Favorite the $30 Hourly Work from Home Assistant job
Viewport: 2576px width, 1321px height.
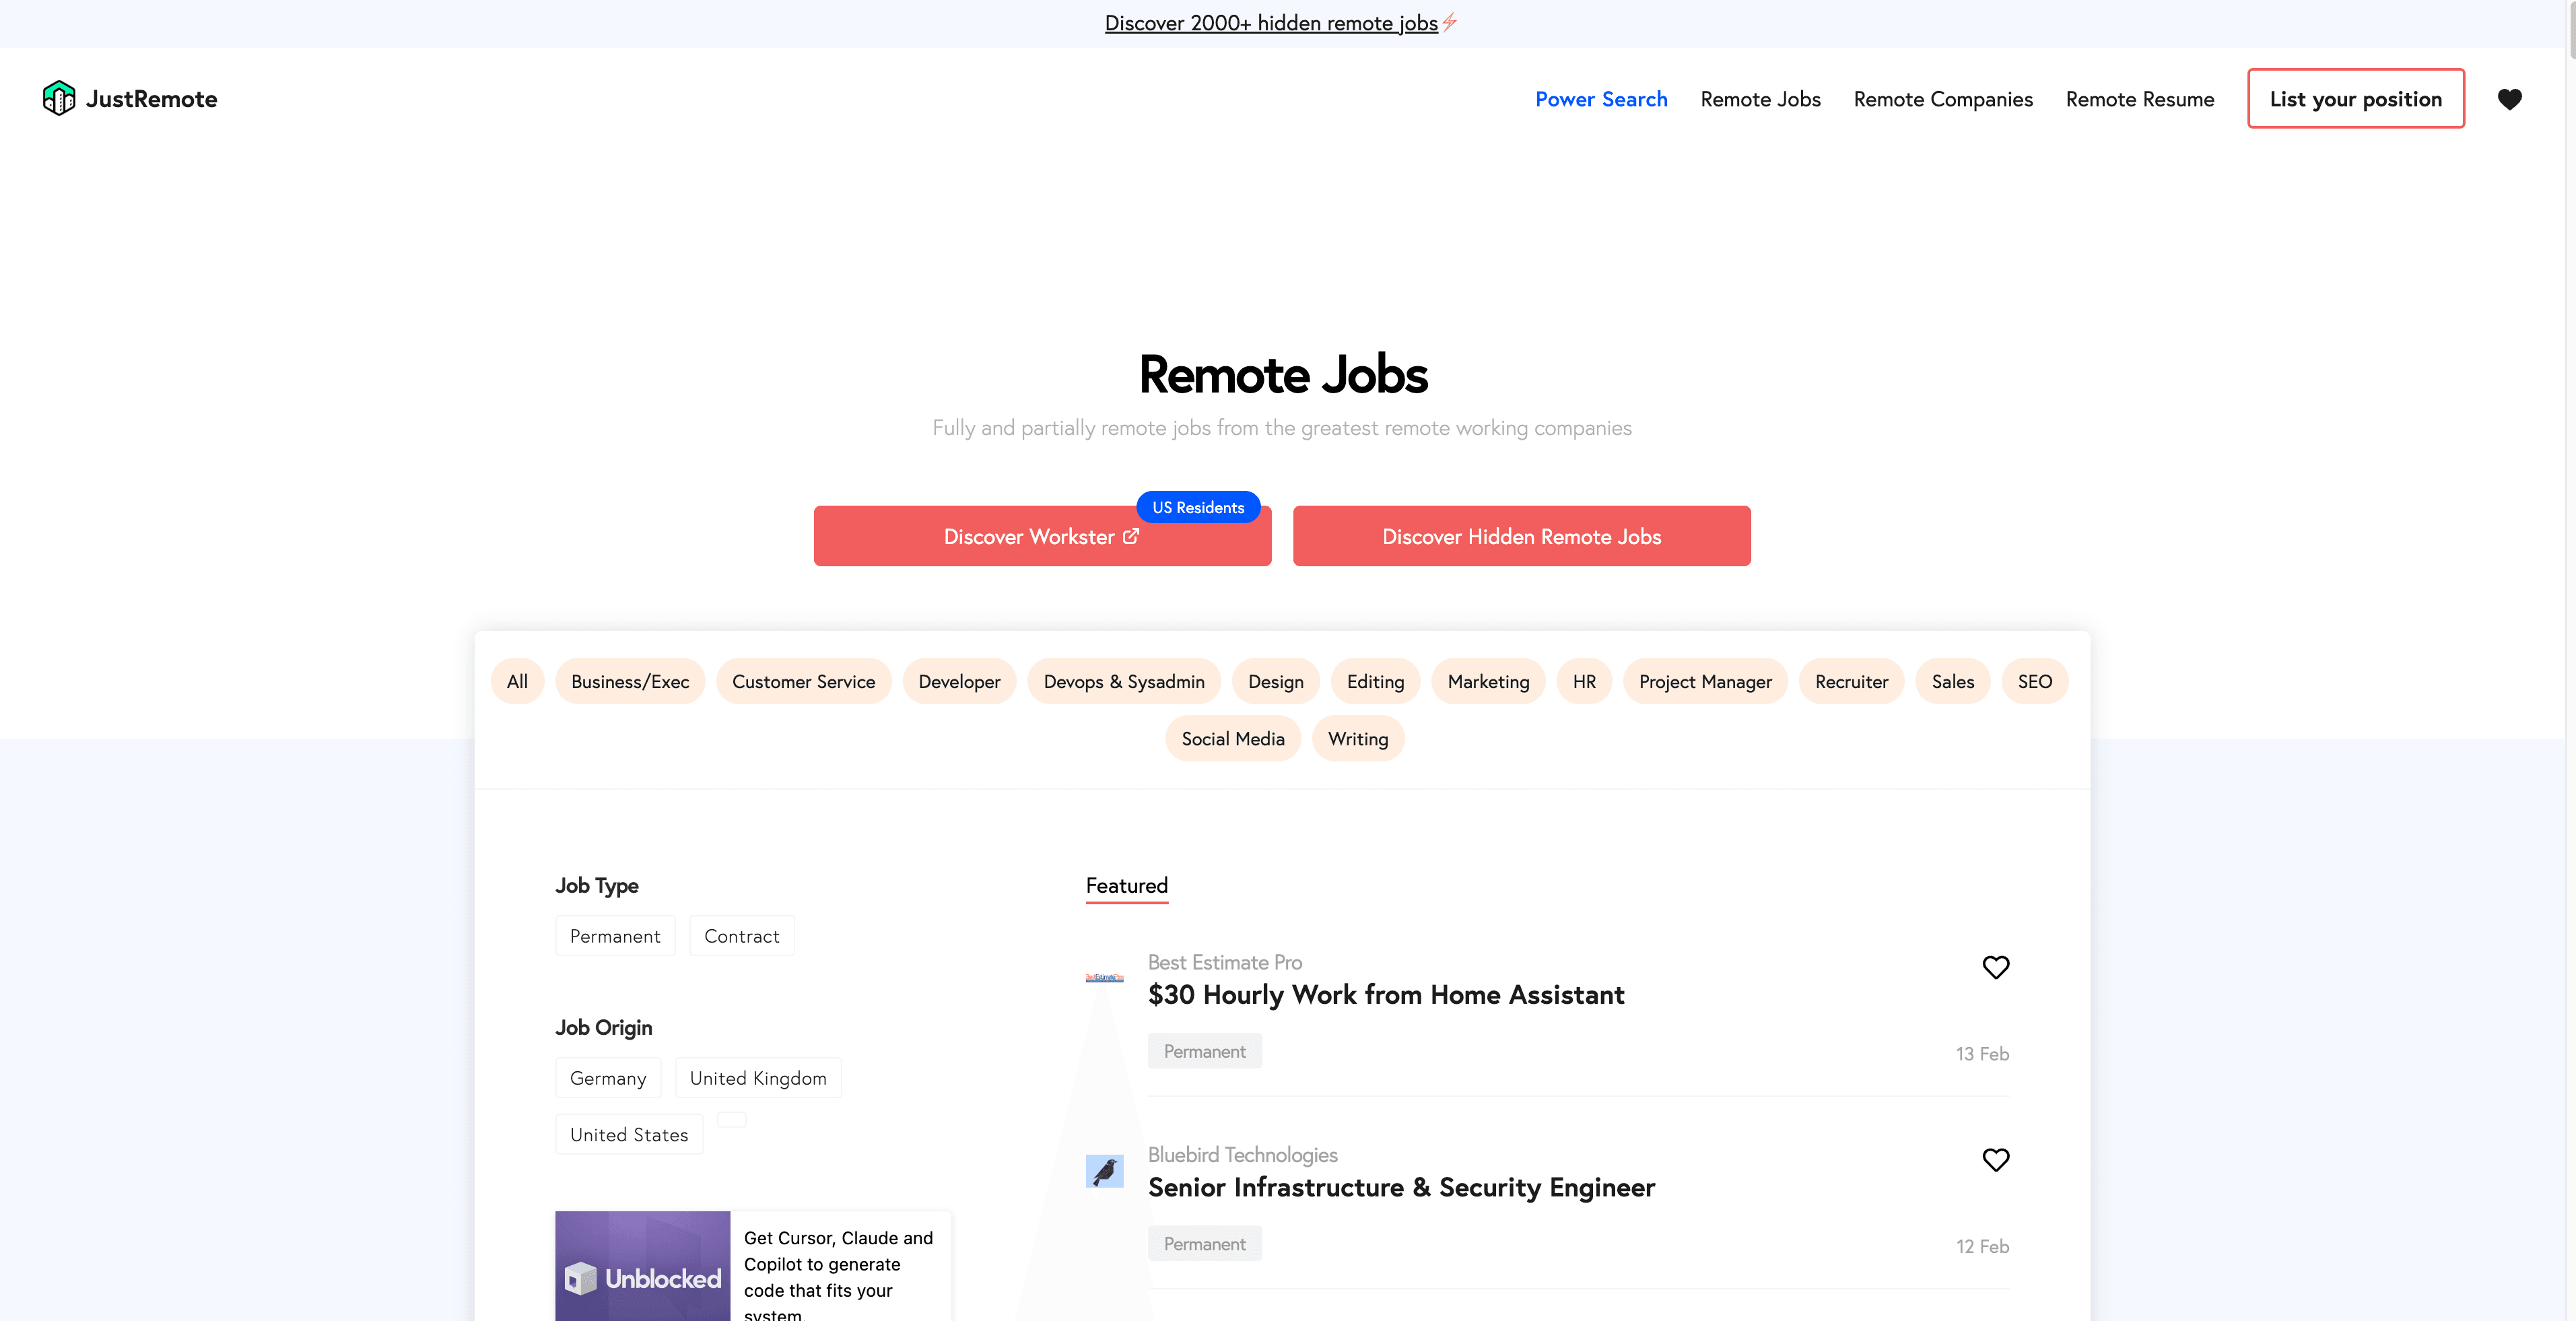(1996, 967)
